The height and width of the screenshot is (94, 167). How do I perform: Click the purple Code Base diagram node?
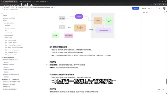pyautogui.click(x=79, y=16)
